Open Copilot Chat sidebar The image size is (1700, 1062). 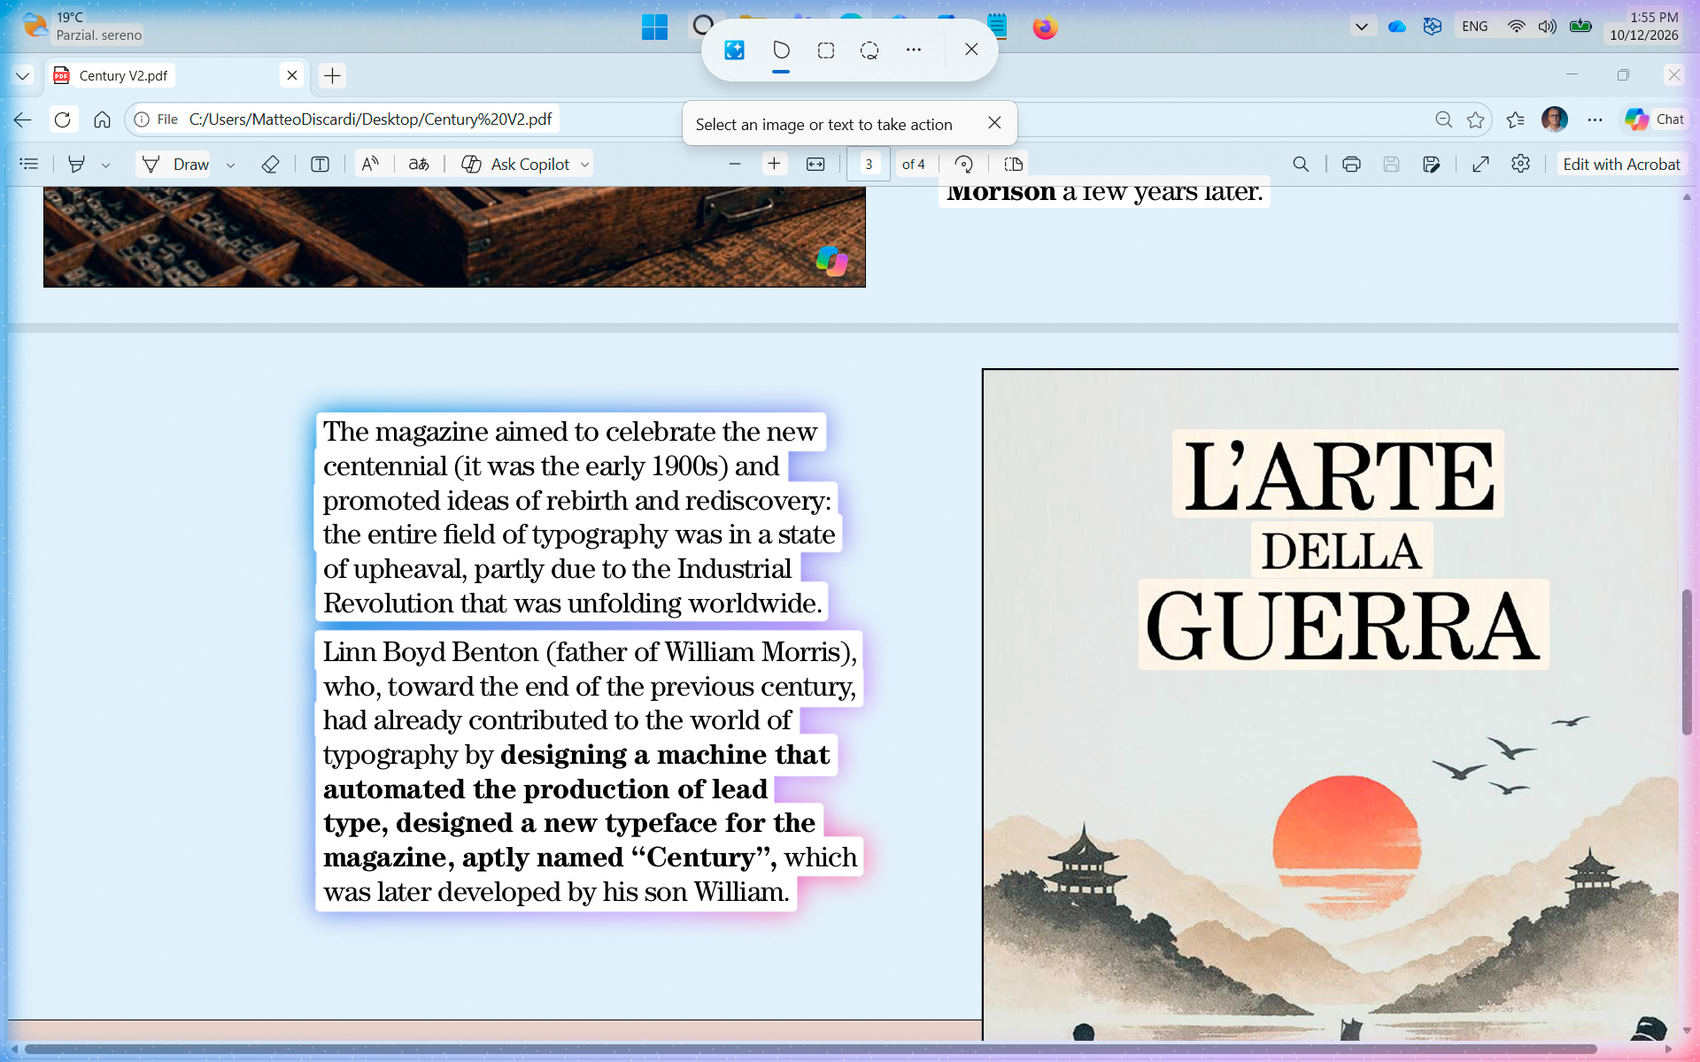[1655, 119]
